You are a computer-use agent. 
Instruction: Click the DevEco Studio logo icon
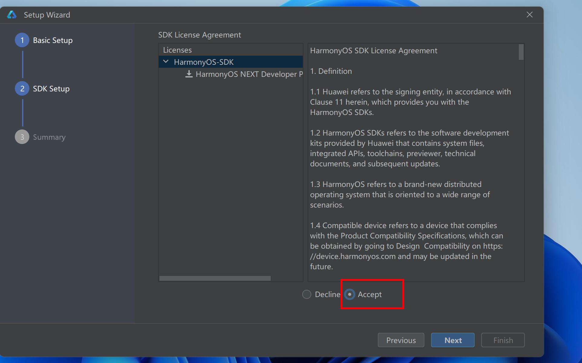pyautogui.click(x=12, y=15)
